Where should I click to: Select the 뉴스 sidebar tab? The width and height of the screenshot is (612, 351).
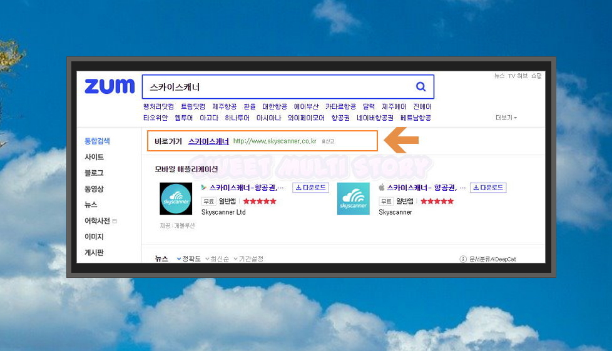(x=91, y=205)
